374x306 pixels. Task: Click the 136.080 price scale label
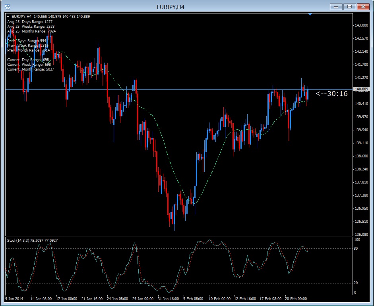361,234
